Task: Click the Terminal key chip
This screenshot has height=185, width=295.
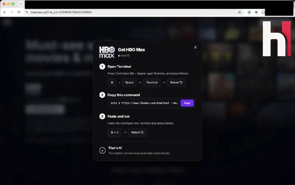Action: [152, 83]
